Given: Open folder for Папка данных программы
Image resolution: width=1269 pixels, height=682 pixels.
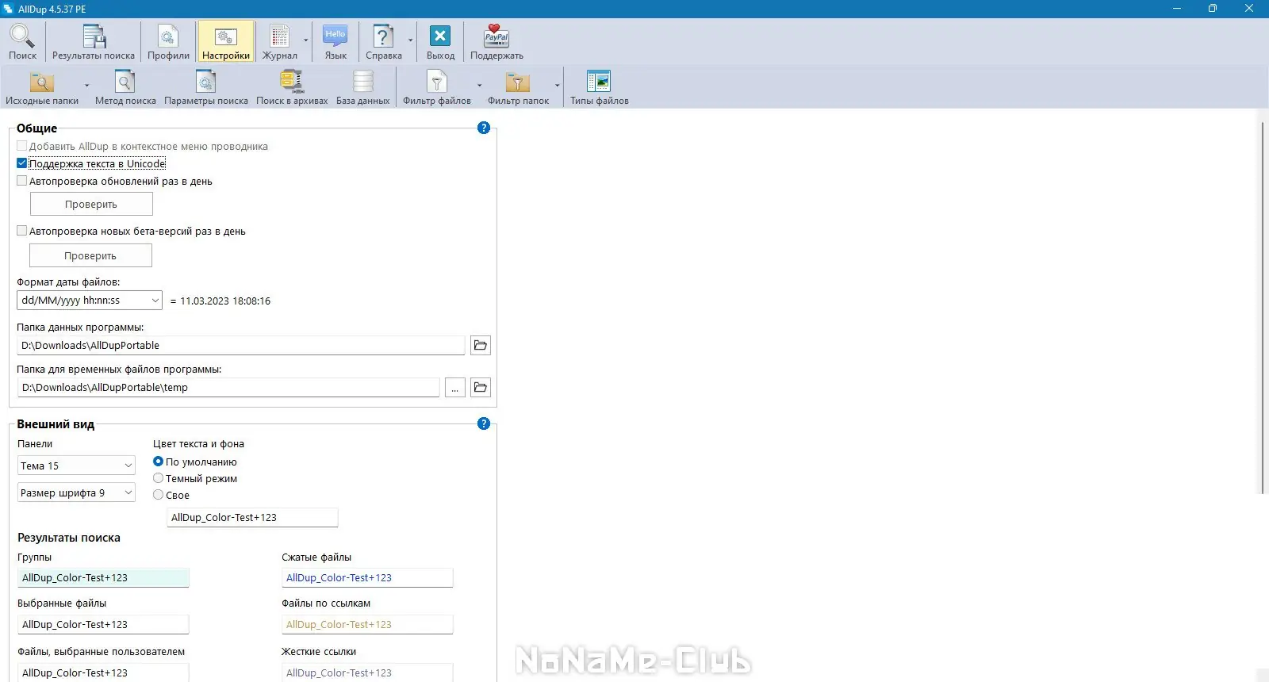Looking at the screenshot, I should 481,345.
